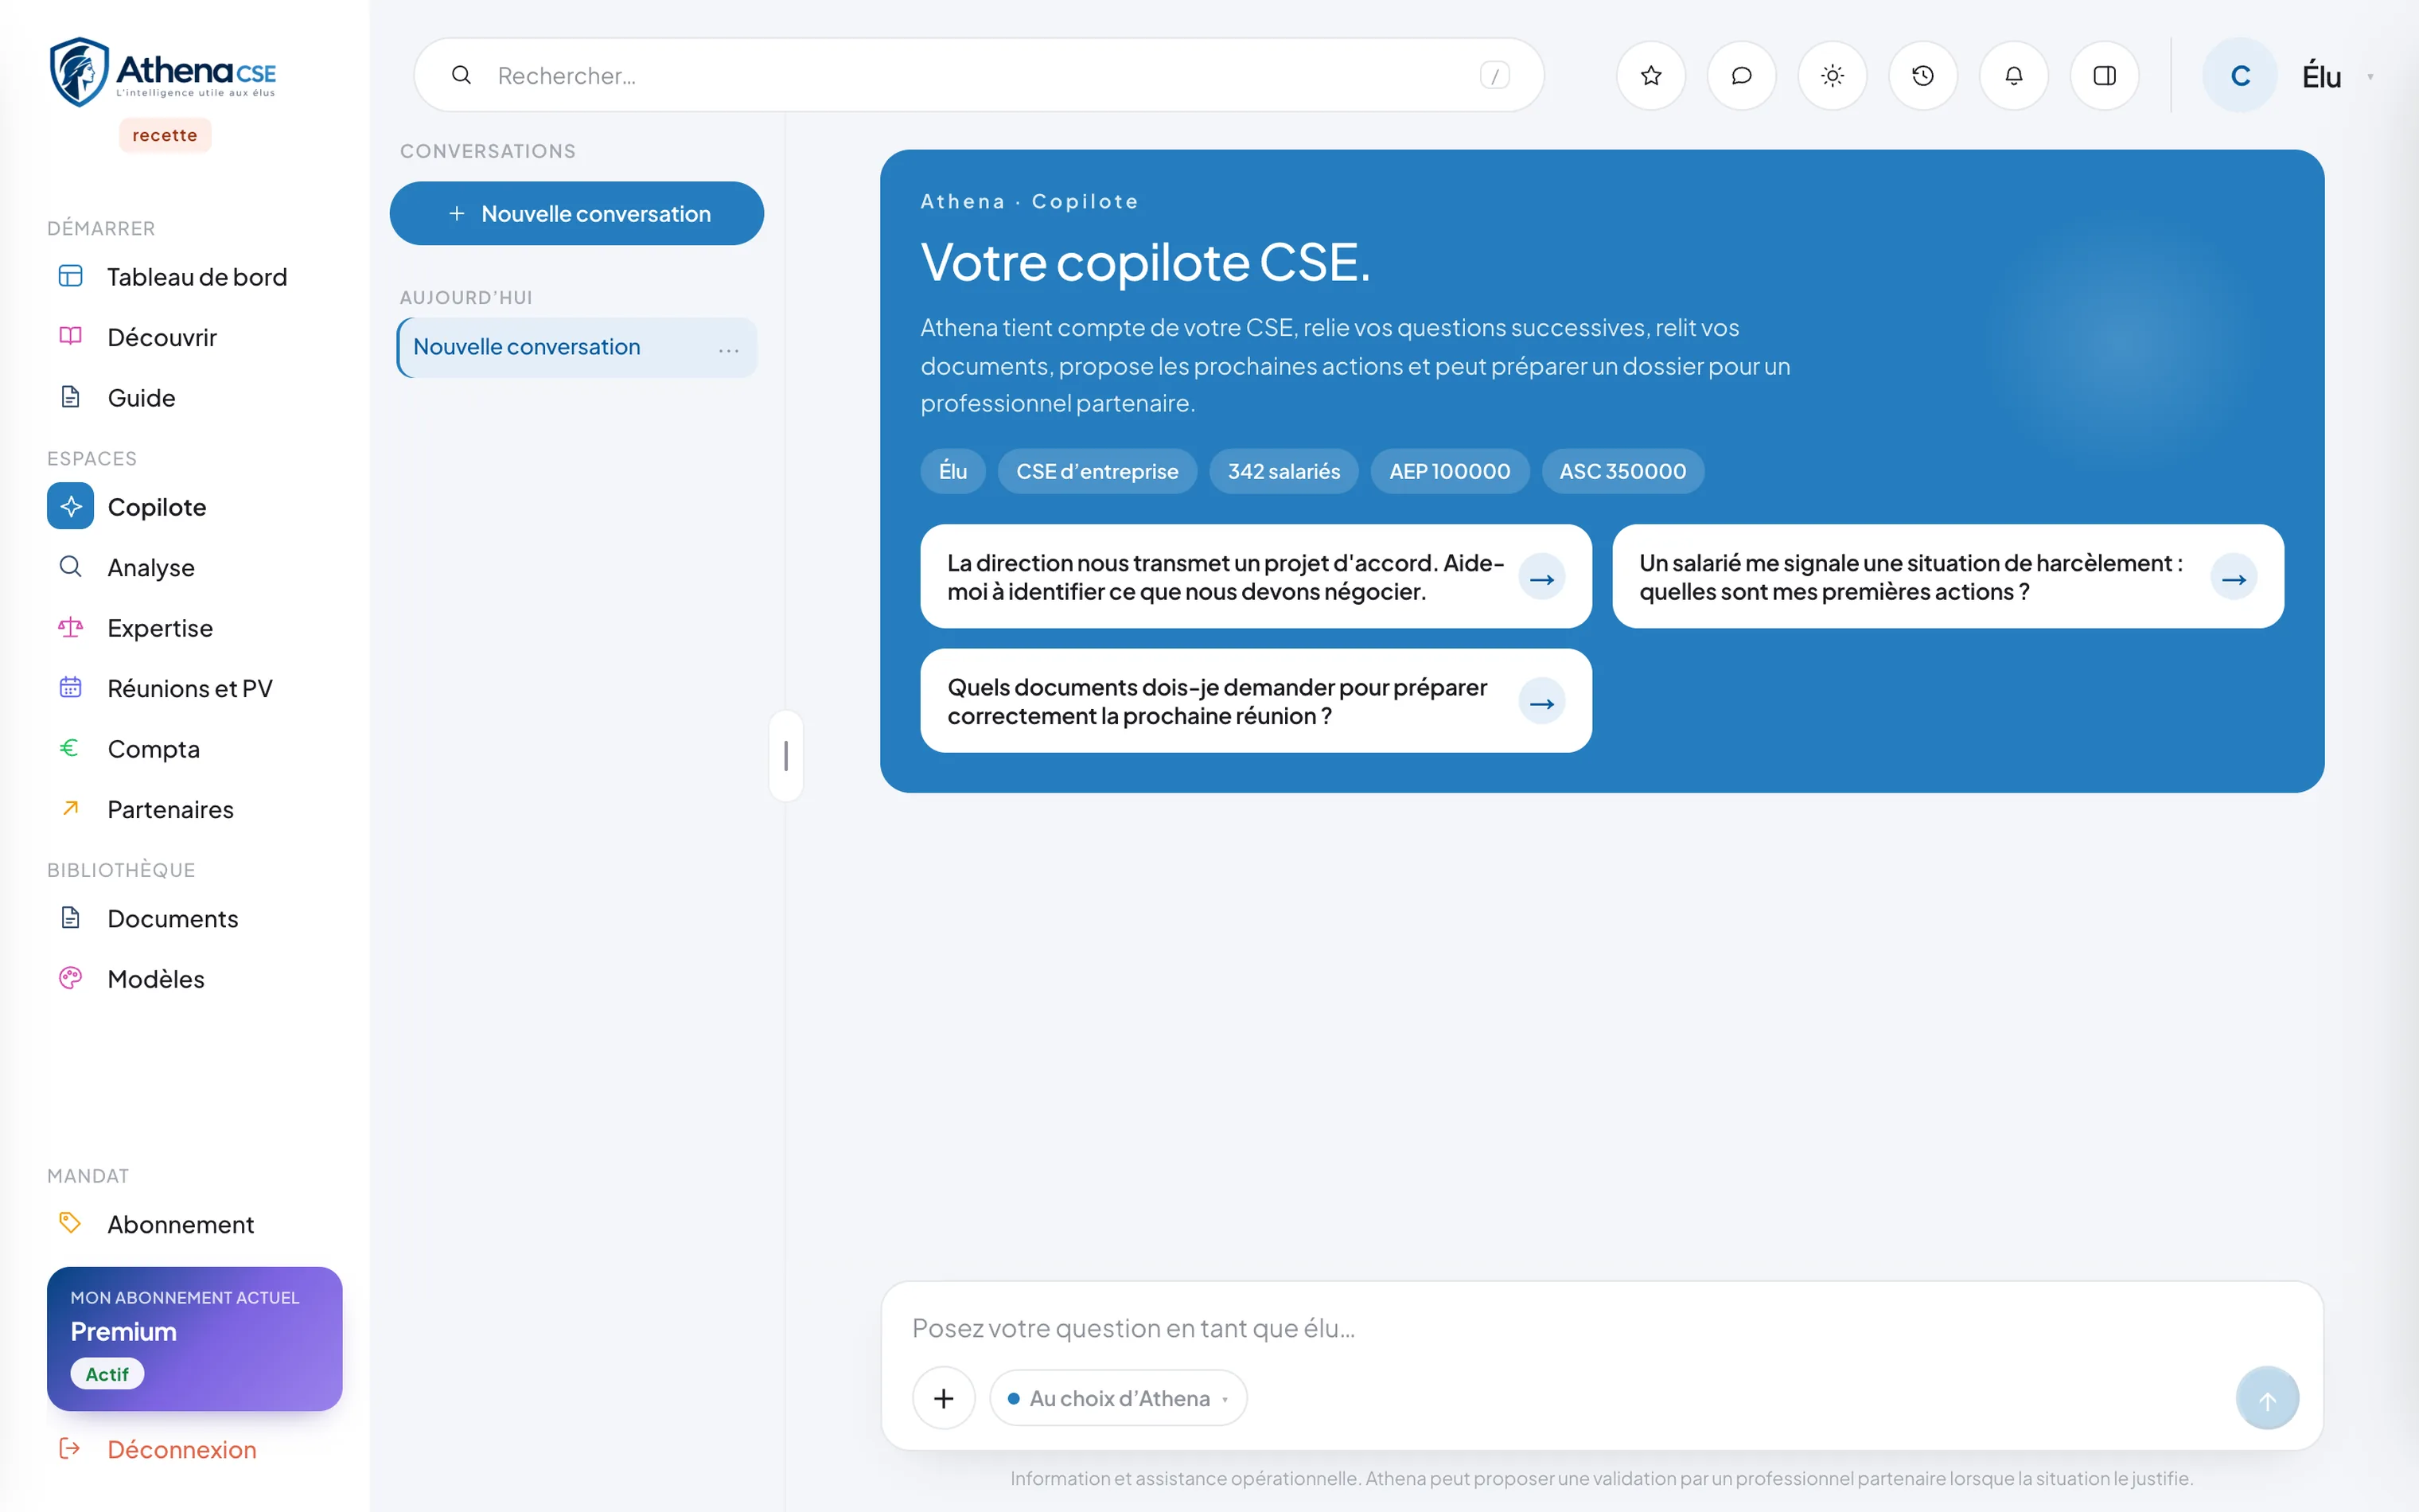Open options menu of Nouvelle conversation item
Screen dimensions: 2419x1512
pos(729,349)
